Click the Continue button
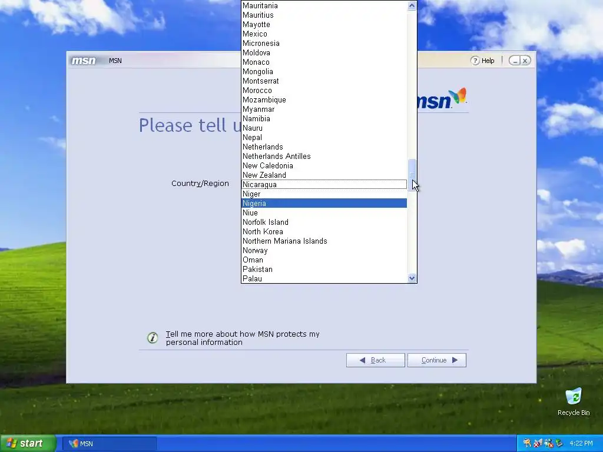Image resolution: width=603 pixels, height=452 pixels. point(437,360)
